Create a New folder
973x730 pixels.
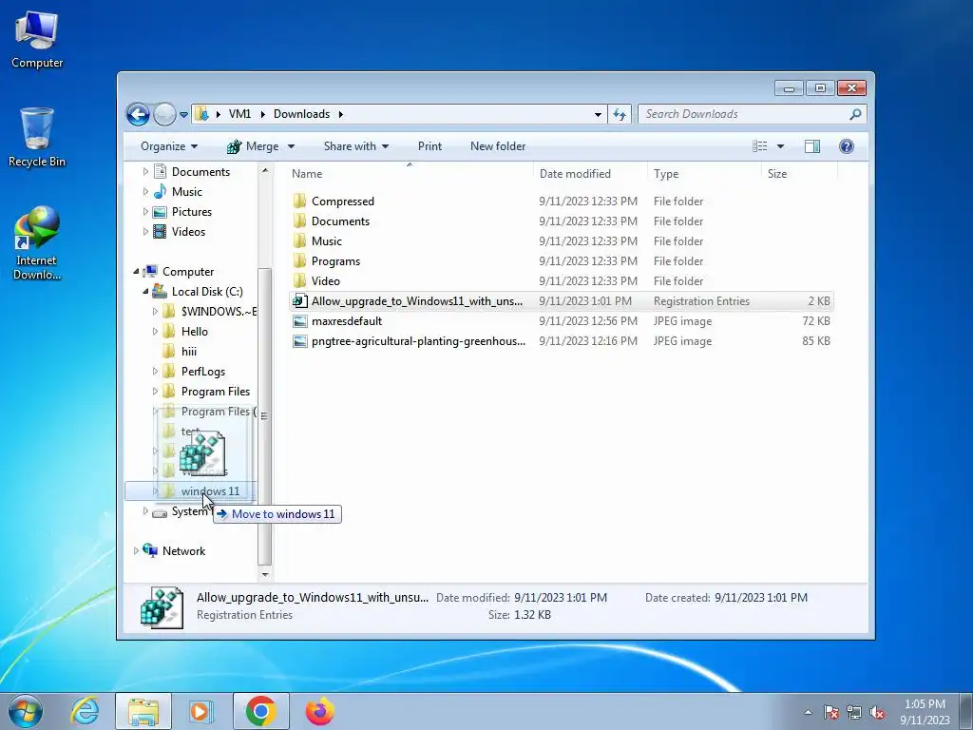click(x=498, y=146)
